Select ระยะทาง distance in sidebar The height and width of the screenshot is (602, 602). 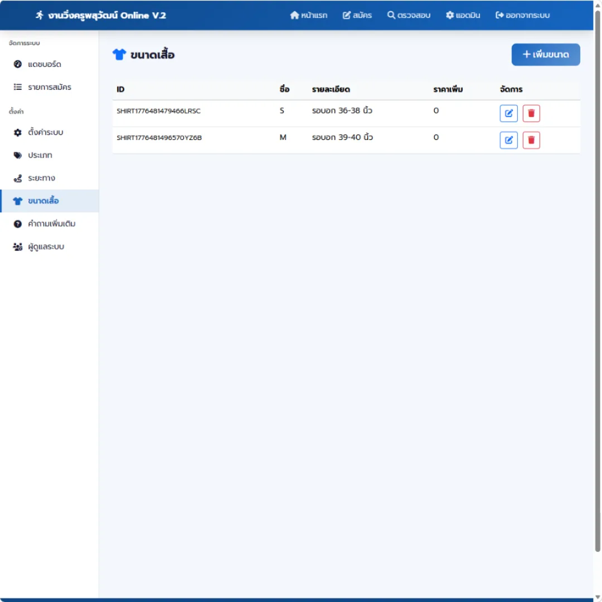point(49,178)
